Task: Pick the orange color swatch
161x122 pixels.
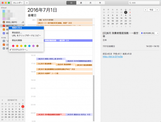Action: click(17, 46)
